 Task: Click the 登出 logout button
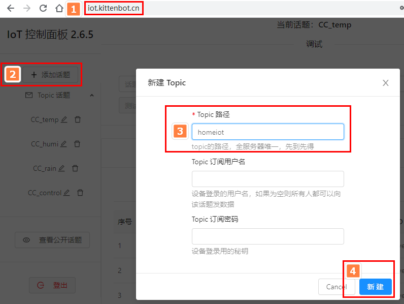click(x=52, y=285)
